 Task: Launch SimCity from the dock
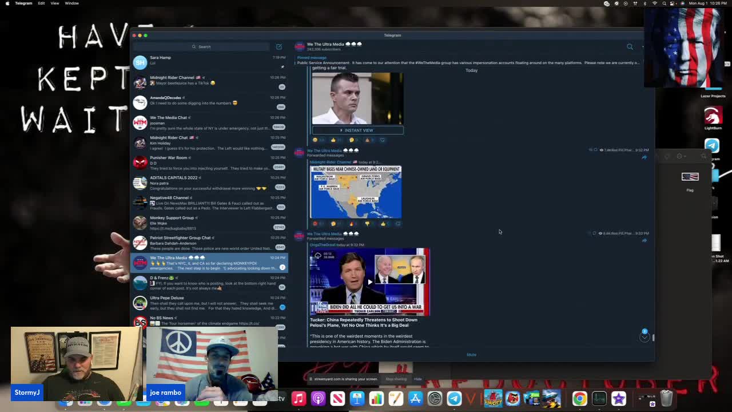point(493,398)
